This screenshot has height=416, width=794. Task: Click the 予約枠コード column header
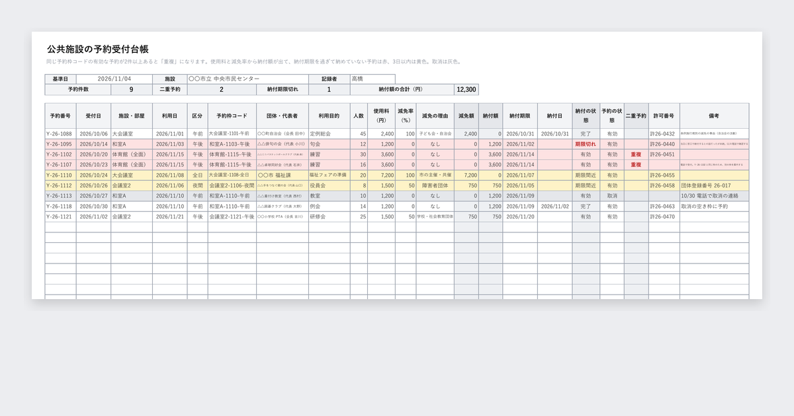(231, 116)
